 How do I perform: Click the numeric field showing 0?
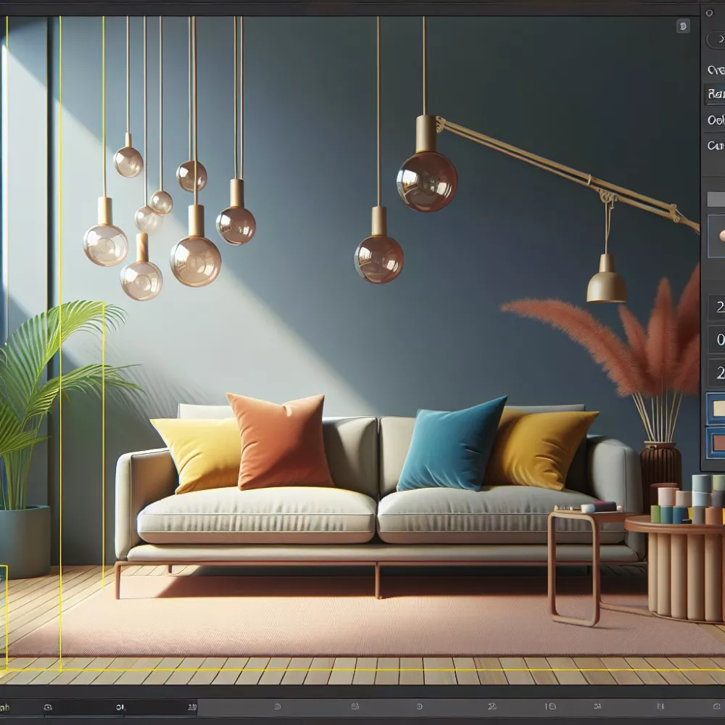pos(716,339)
